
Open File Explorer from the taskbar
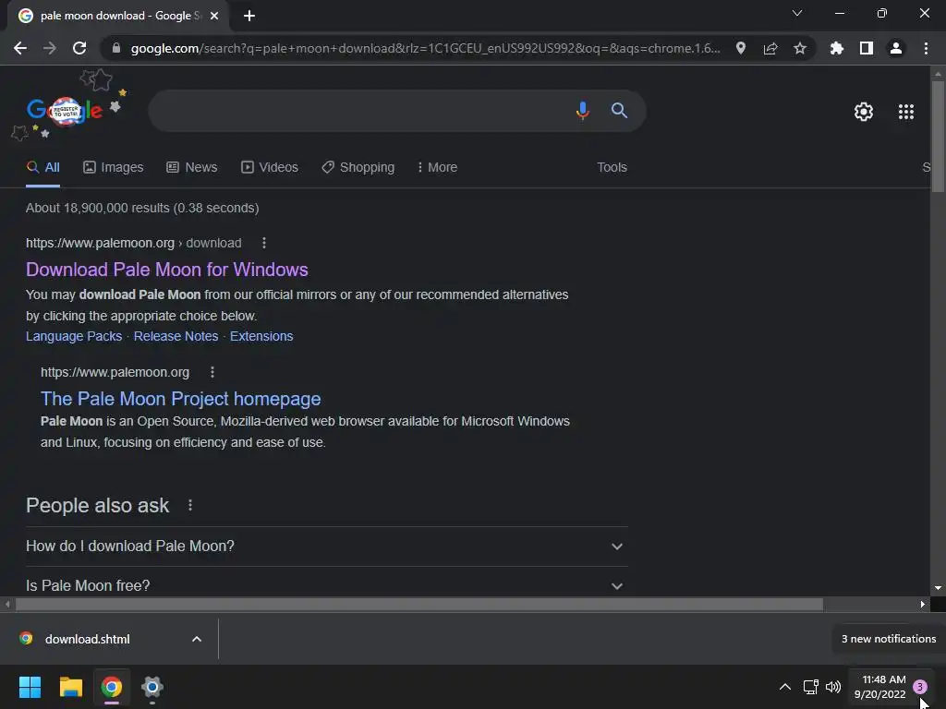pos(70,687)
